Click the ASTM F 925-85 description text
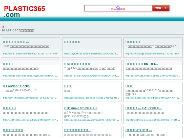The width and height of the screenshot is (184, 138). (x=22, y=91)
